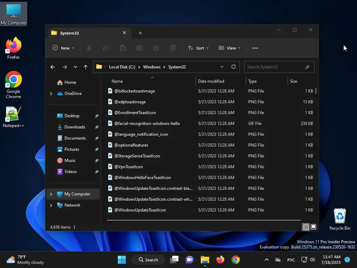Click the horizontal scrollbar in file list
The height and width of the screenshot is (268, 357).
click(x=204, y=220)
